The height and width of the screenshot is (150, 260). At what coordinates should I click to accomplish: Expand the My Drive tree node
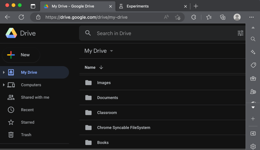point(4,72)
